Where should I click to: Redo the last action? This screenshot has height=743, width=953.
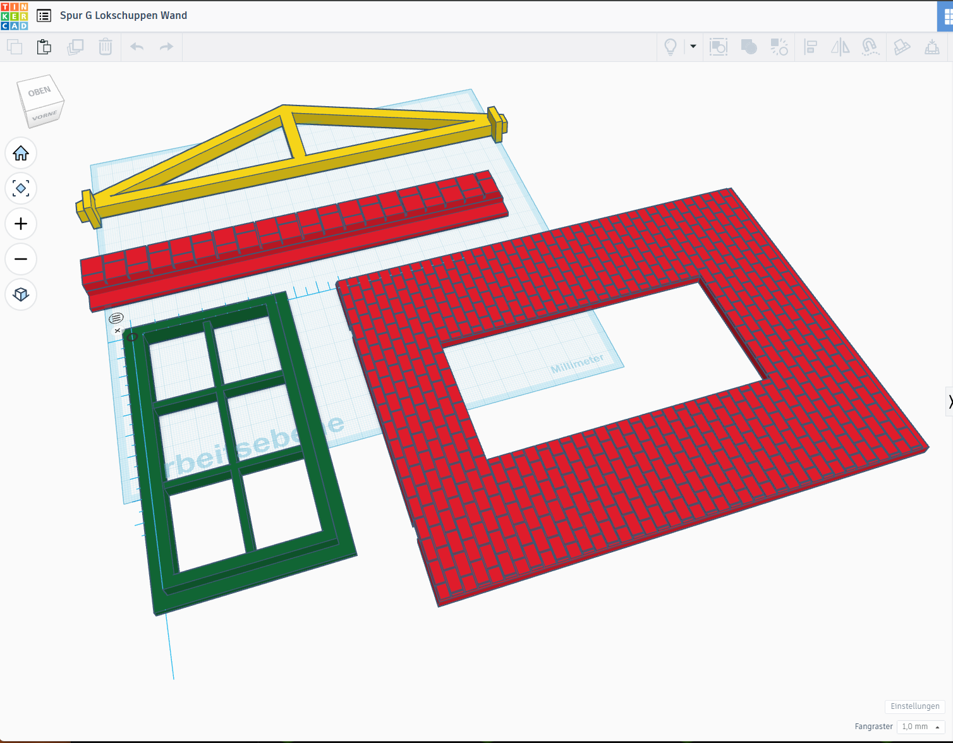point(166,47)
